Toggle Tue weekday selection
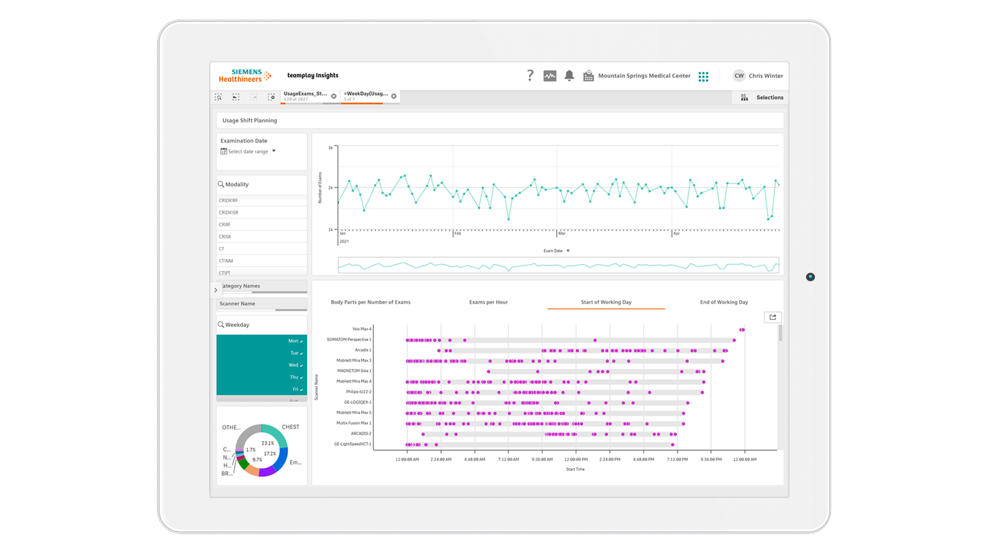 coord(262,353)
